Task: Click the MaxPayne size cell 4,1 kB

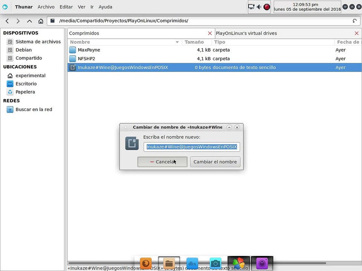Action: [204, 50]
